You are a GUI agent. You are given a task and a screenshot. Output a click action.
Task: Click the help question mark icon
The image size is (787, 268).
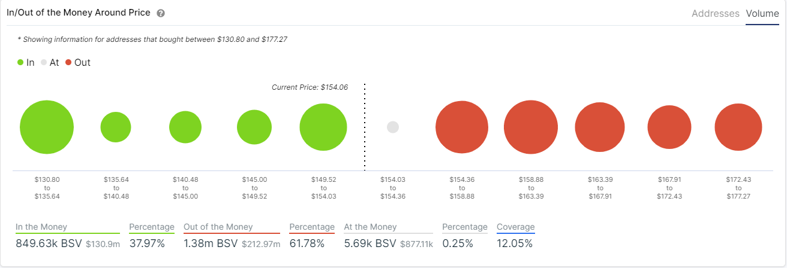coord(160,13)
